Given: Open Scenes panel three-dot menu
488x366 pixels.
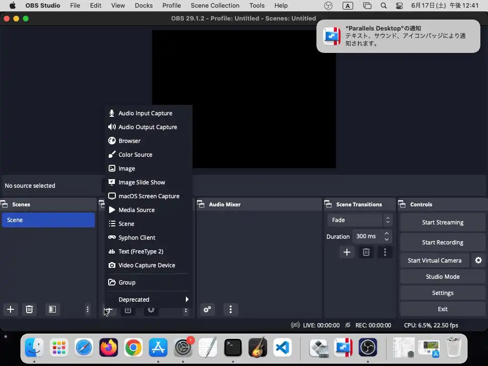Looking at the screenshot, I should click(88, 309).
